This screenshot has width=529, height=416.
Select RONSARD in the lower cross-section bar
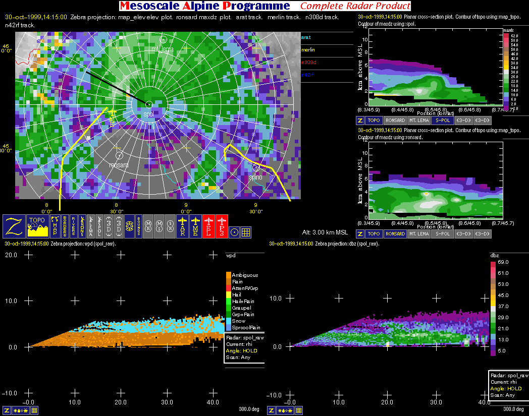pos(395,234)
